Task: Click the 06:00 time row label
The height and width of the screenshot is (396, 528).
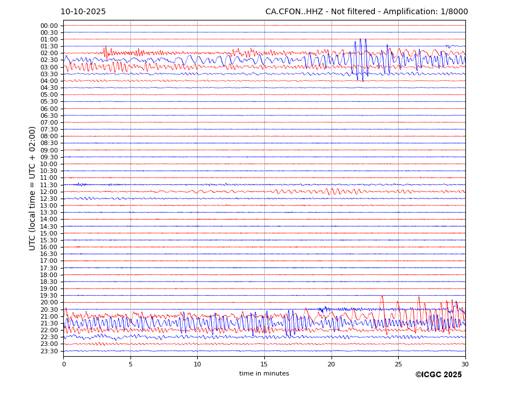Action: (x=49, y=109)
